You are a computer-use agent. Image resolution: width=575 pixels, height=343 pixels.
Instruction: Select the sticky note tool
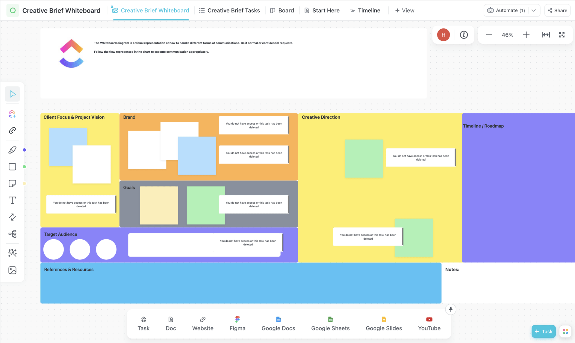tap(12, 183)
